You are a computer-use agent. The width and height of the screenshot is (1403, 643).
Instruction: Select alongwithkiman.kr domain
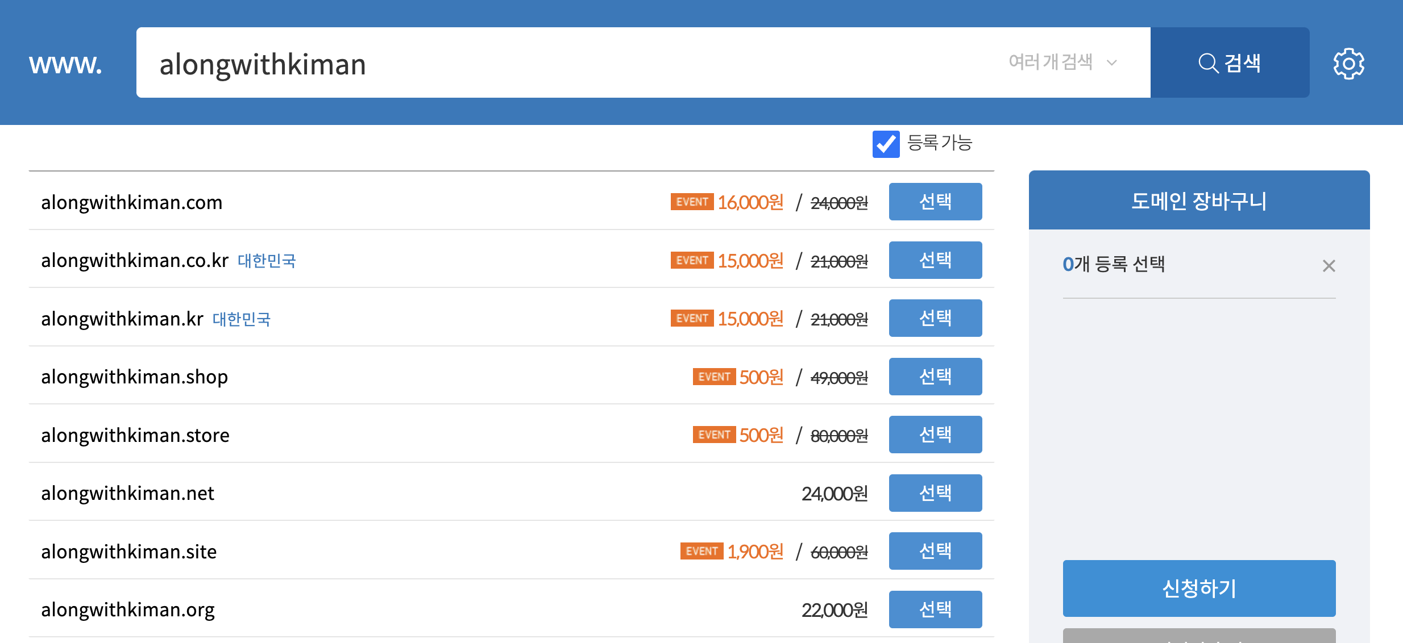click(935, 318)
